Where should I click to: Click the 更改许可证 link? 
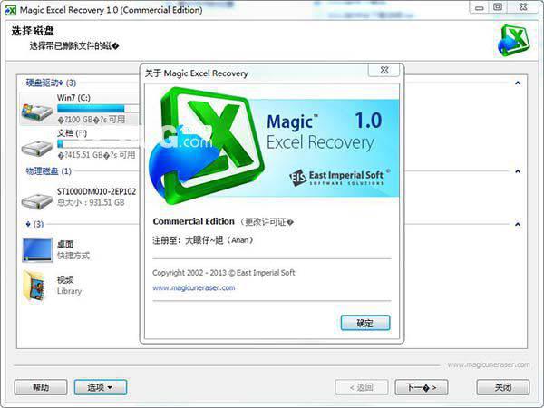(x=269, y=222)
